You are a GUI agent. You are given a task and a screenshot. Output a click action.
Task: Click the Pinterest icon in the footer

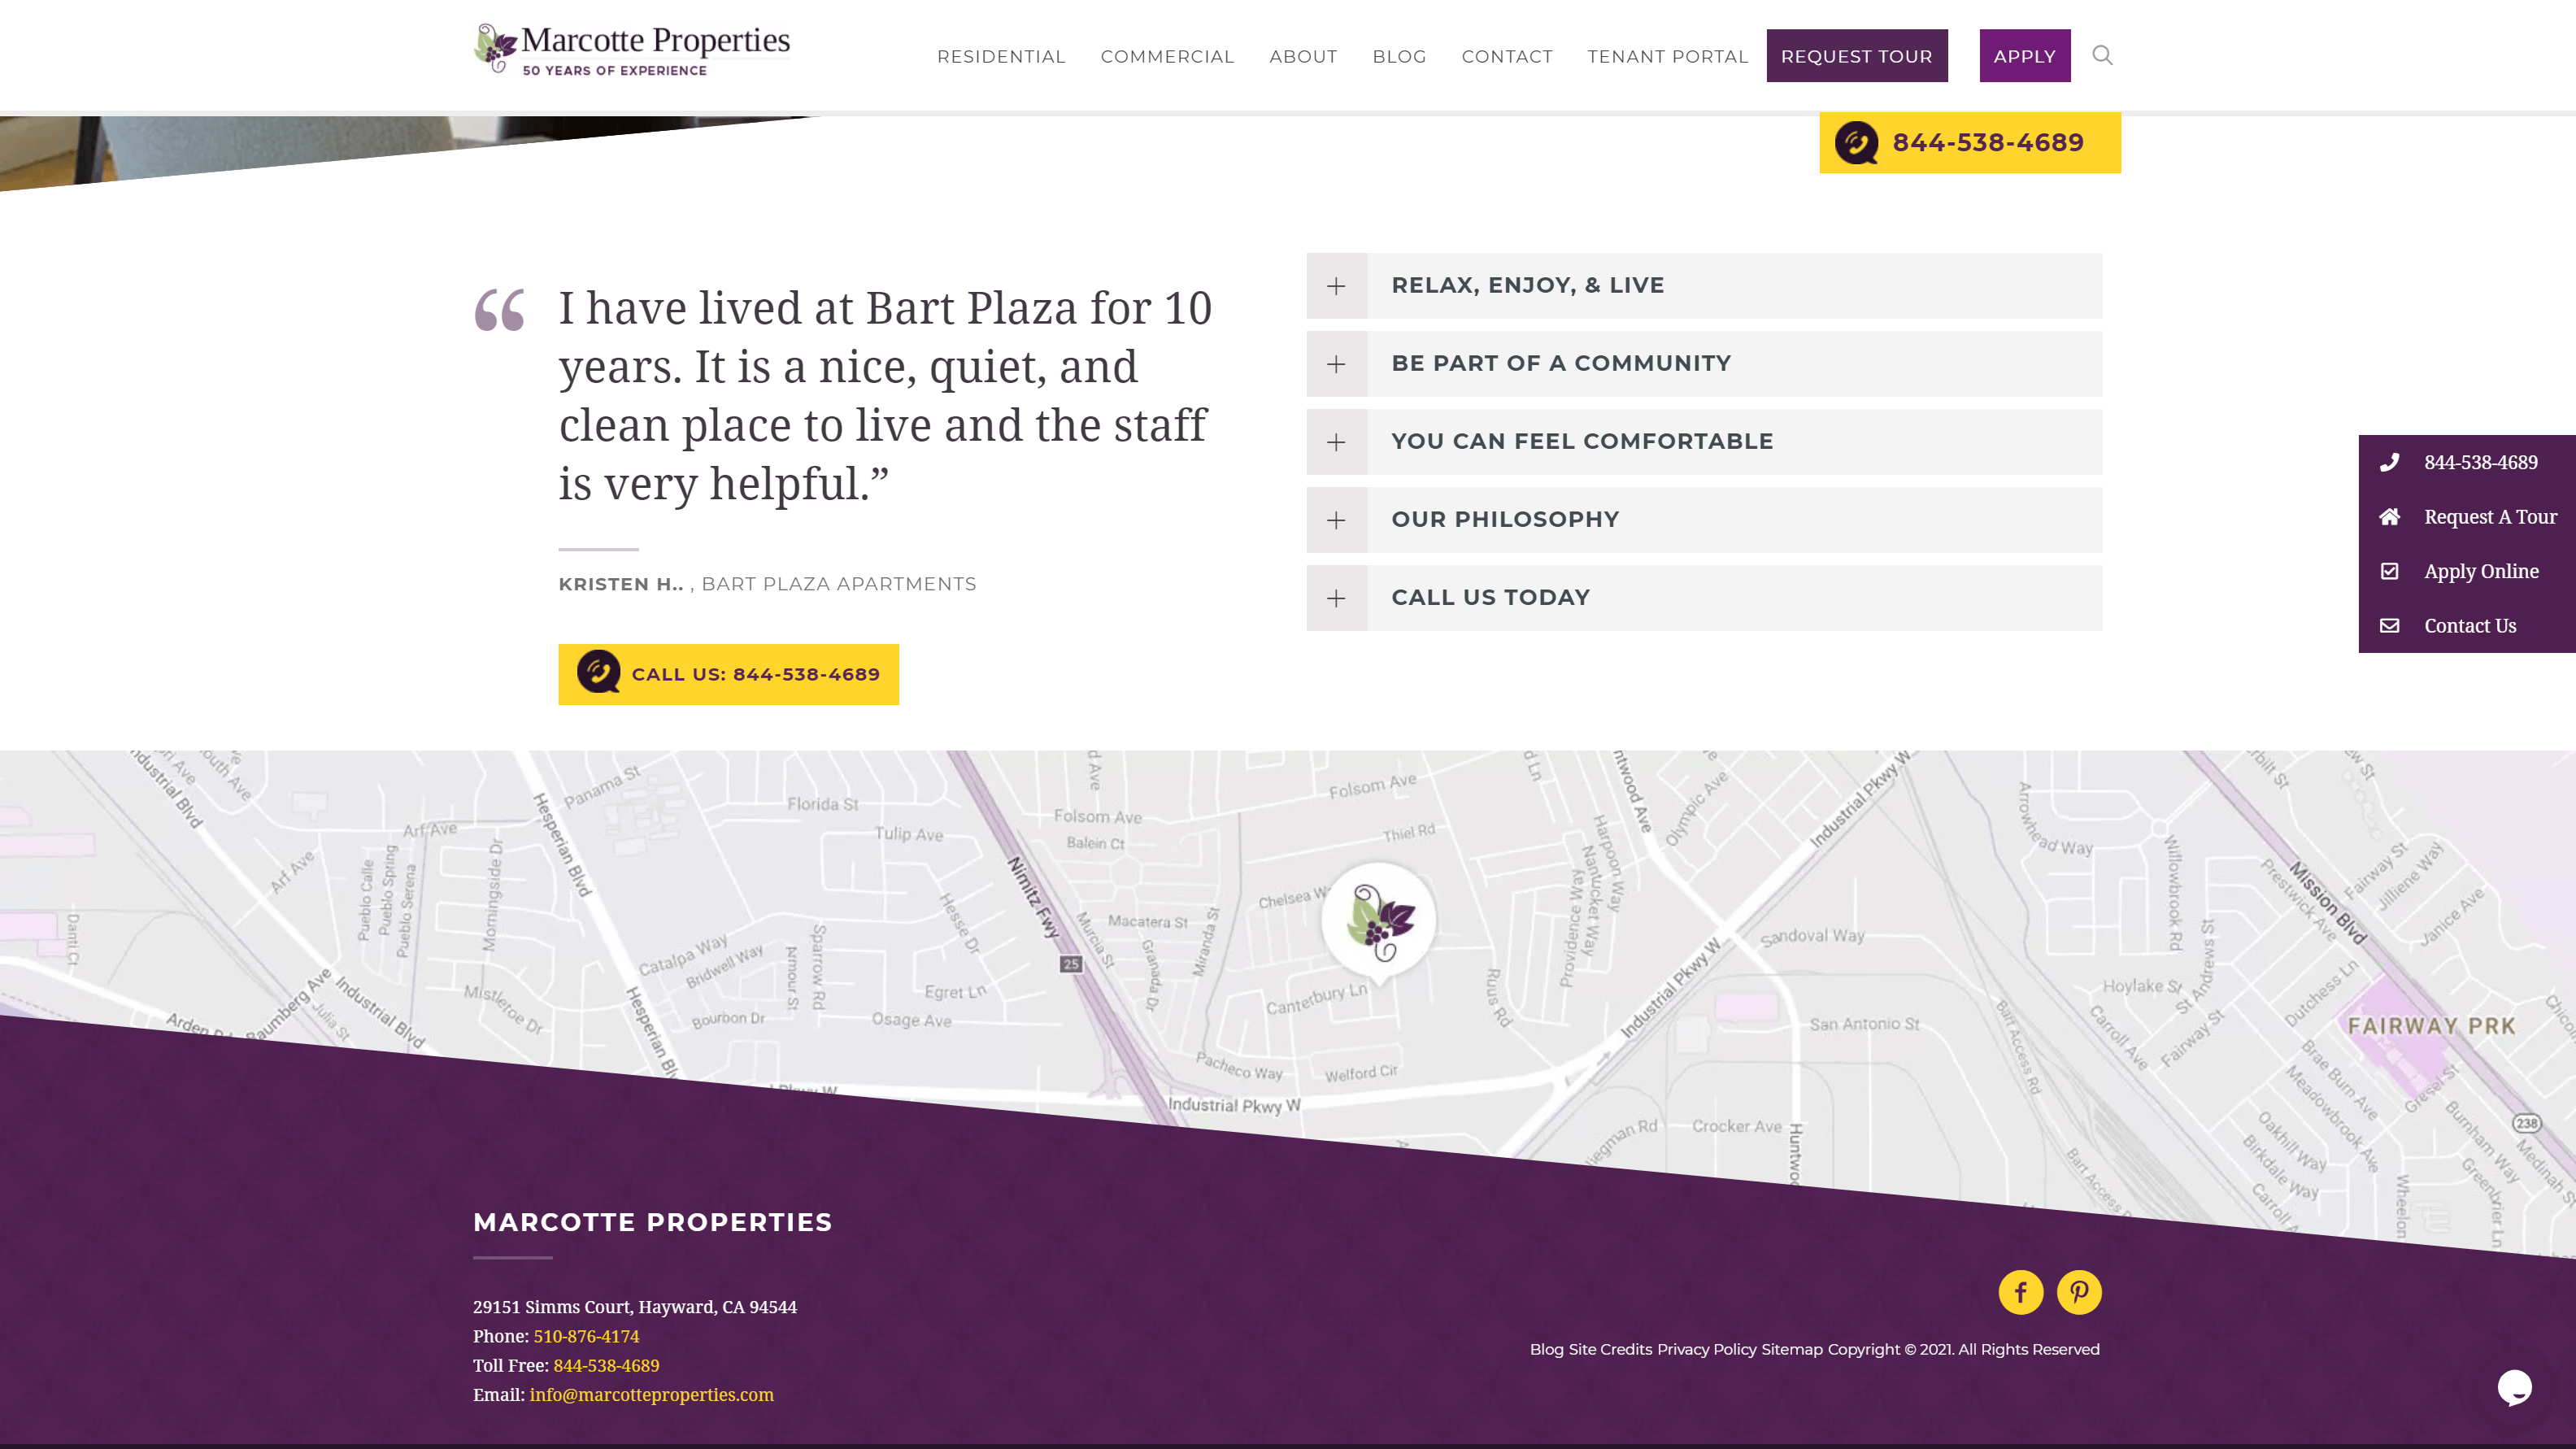point(2079,1292)
